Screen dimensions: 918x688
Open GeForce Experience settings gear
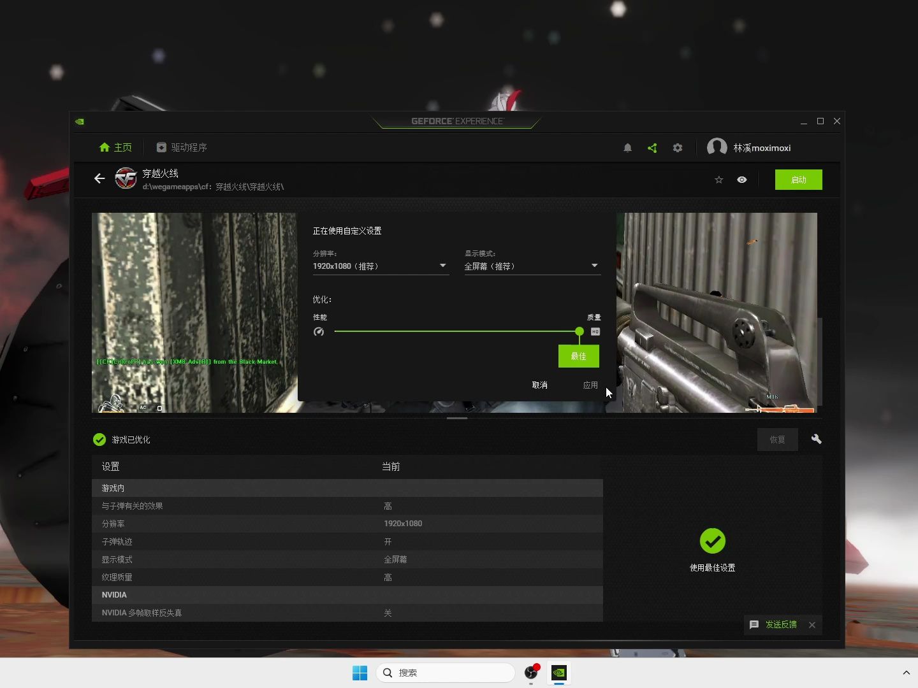point(678,148)
